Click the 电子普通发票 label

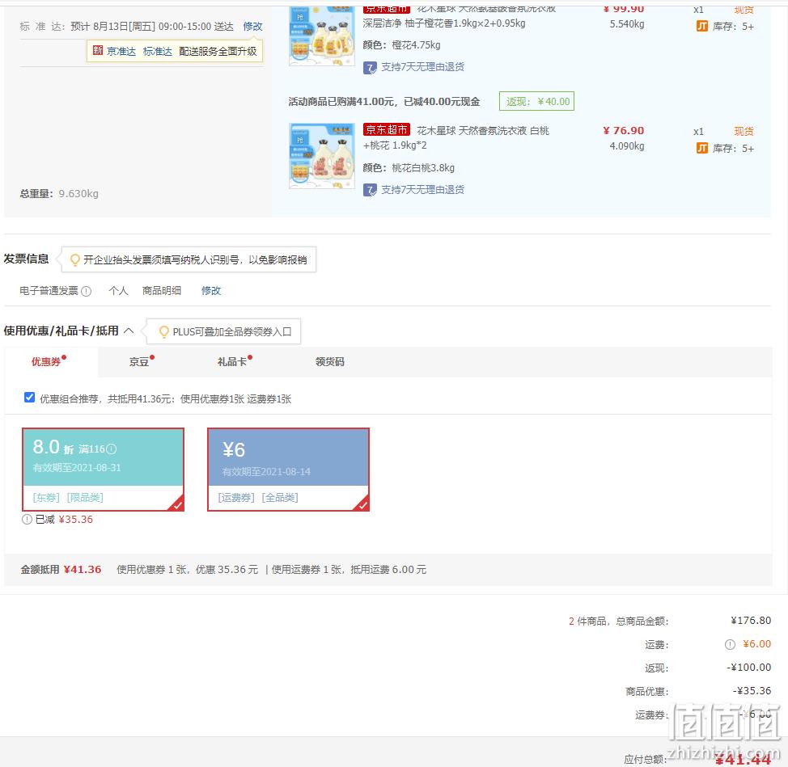pos(49,291)
